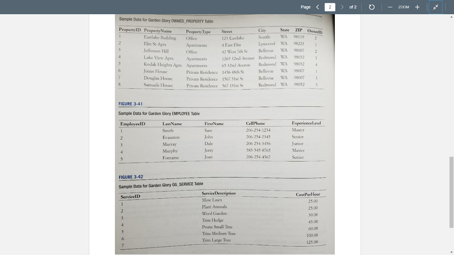Click the cost value '125.00'
This screenshot has width=454, height=255.
pyautogui.click(x=312, y=242)
